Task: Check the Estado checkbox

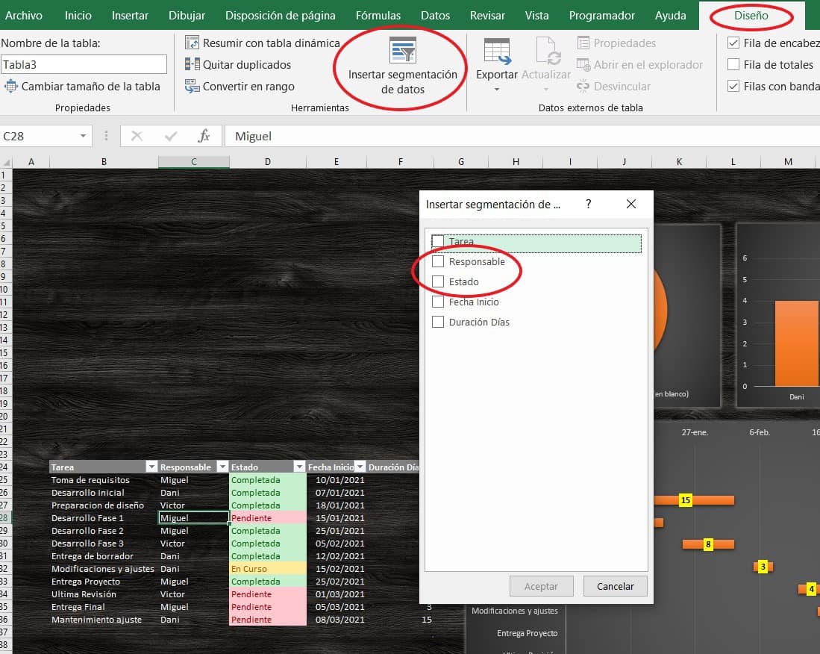Action: point(438,281)
